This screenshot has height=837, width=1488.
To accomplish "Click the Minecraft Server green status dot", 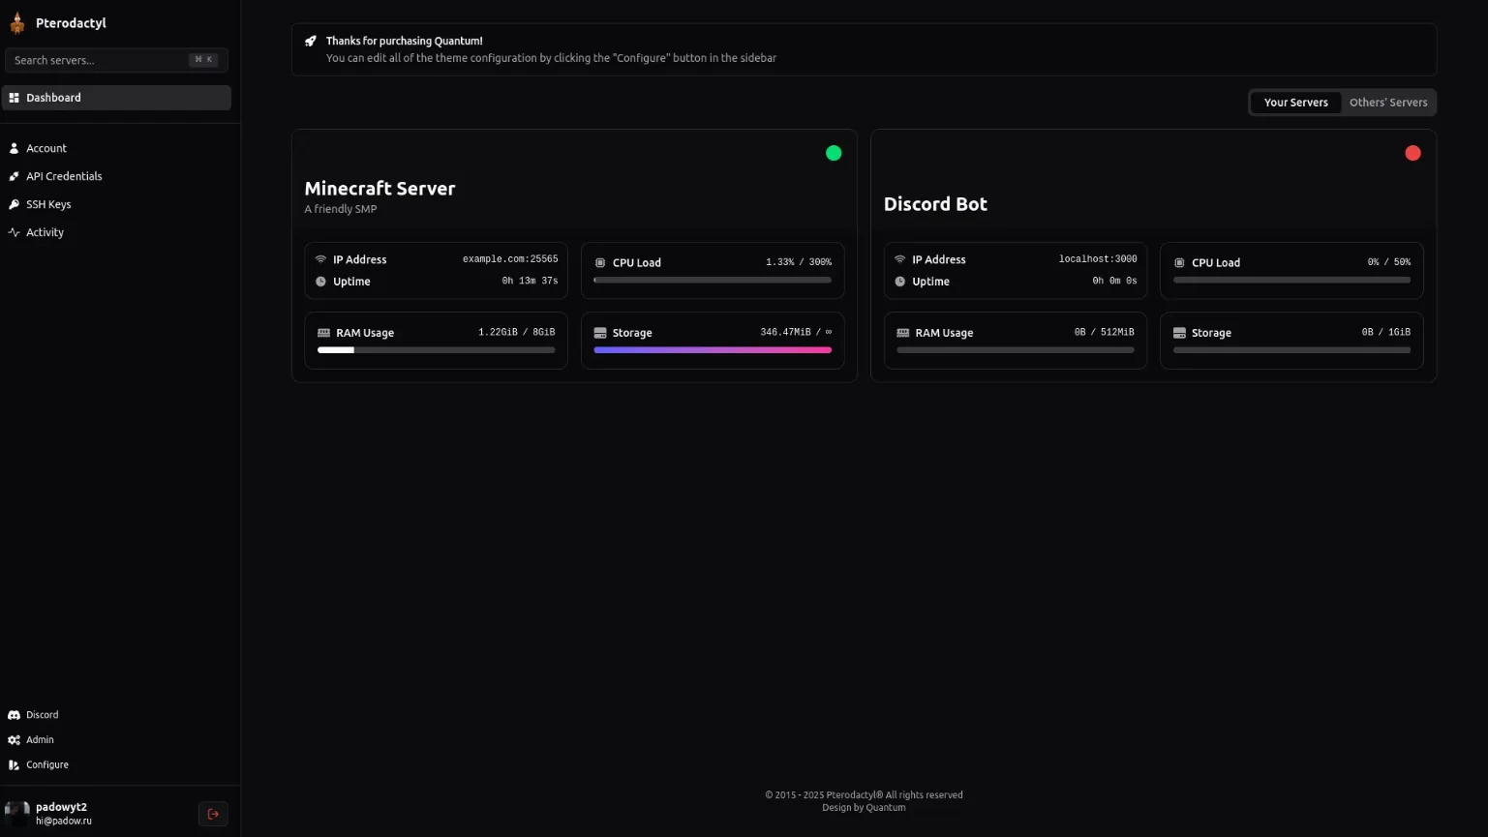I will point(833,153).
